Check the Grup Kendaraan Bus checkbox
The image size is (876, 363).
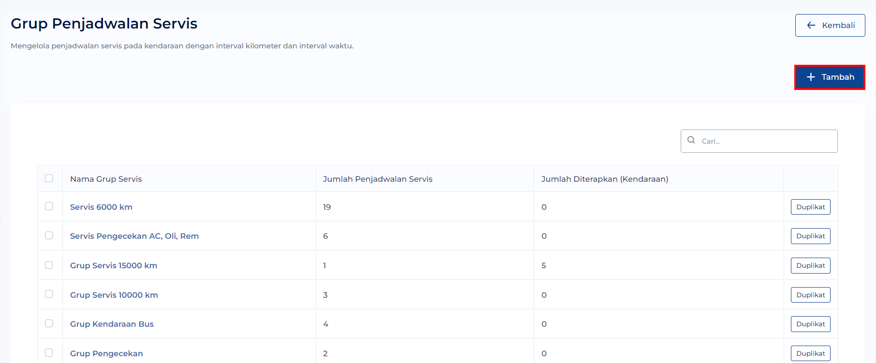tap(49, 323)
